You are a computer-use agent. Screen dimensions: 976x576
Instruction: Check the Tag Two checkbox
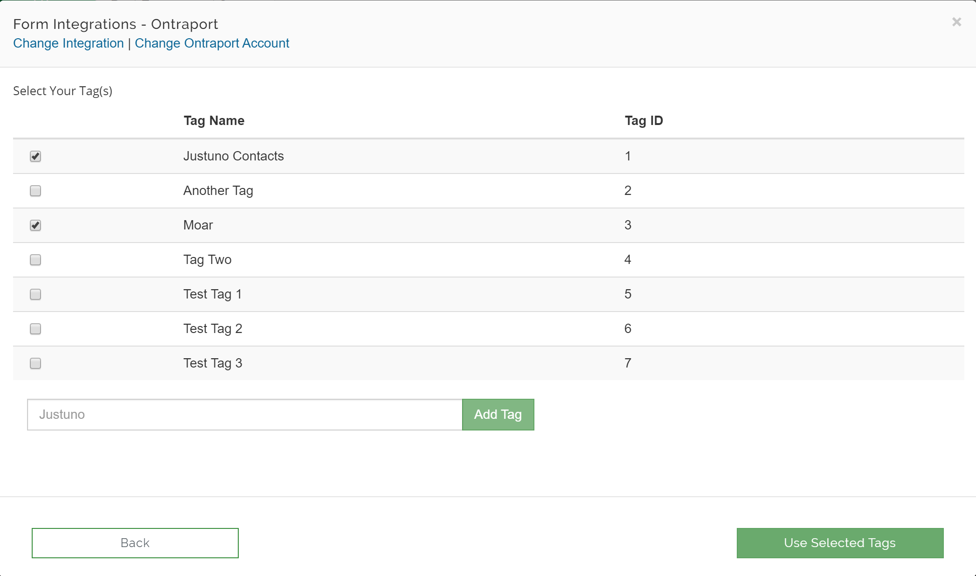(x=35, y=259)
